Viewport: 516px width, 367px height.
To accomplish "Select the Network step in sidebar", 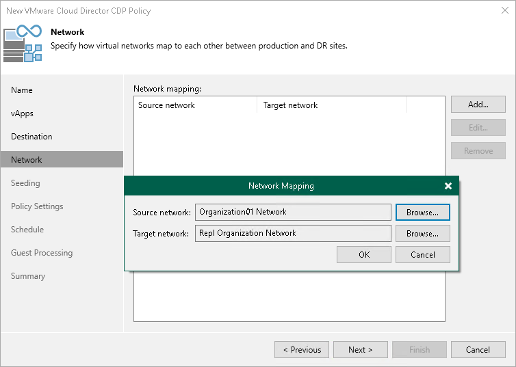I will pyautogui.click(x=62, y=159).
